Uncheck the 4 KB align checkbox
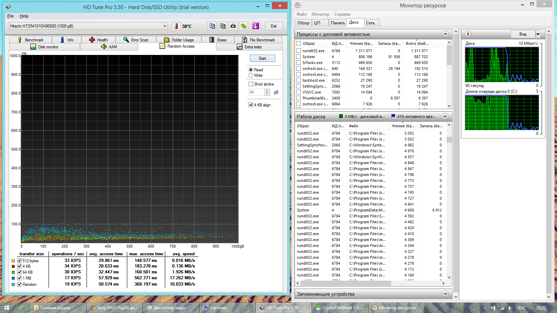The height and width of the screenshot is (313, 557). pos(251,105)
